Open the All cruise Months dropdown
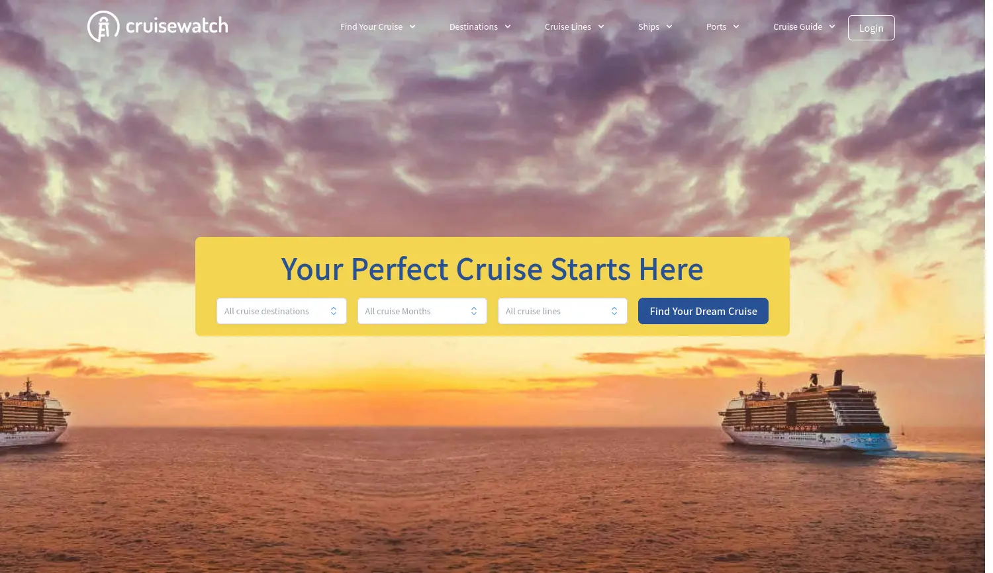The height and width of the screenshot is (573, 993). click(422, 311)
